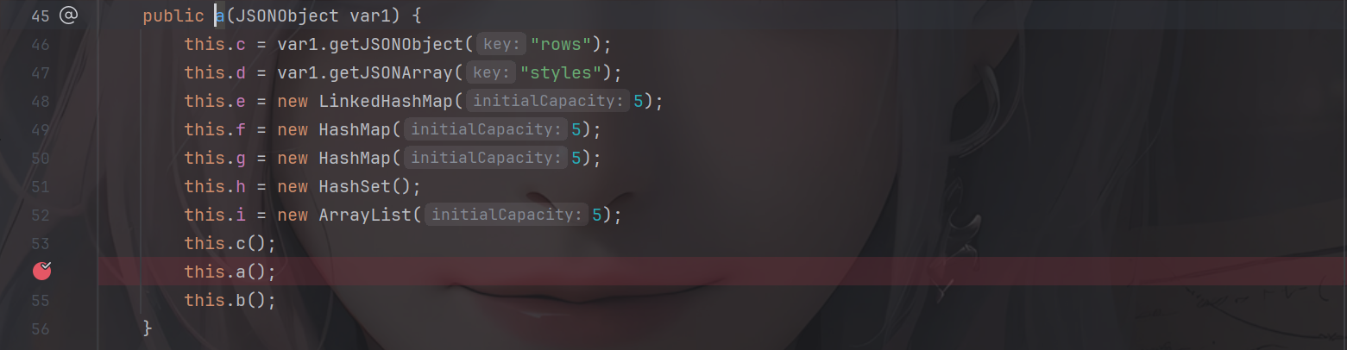Click the initialCapacity hint in LinkedHashMap constructor

tap(547, 101)
